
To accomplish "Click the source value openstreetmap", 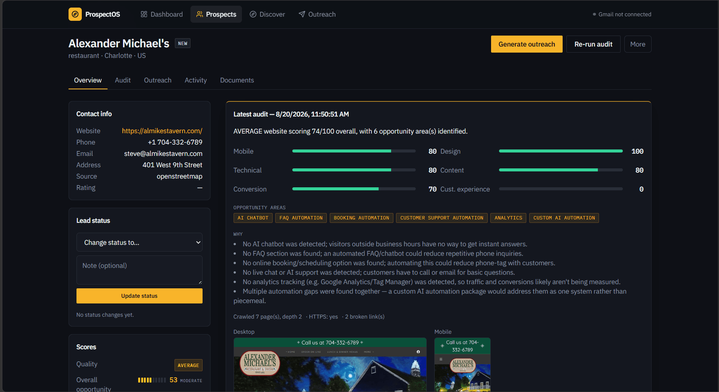I will [x=179, y=176].
